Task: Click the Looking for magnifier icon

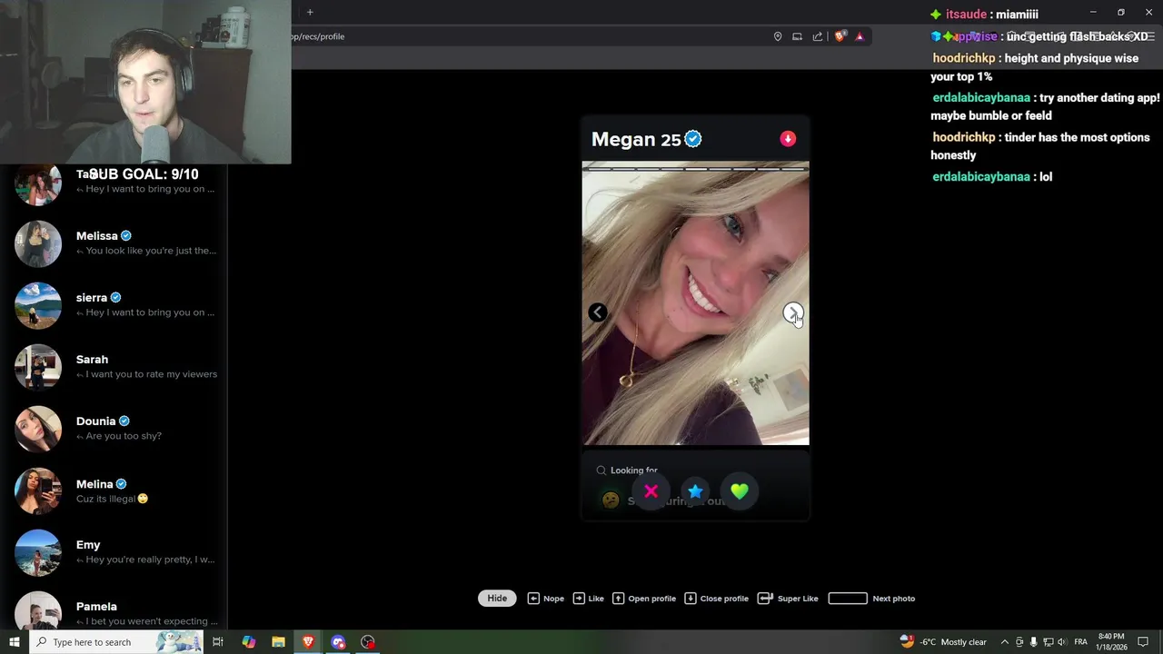Action: [601, 471]
